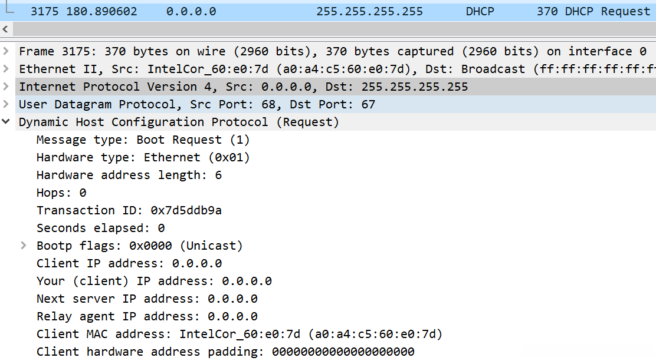This screenshot has width=656, height=361.
Task: Select the Relay agent IP address line
Action: (146, 316)
